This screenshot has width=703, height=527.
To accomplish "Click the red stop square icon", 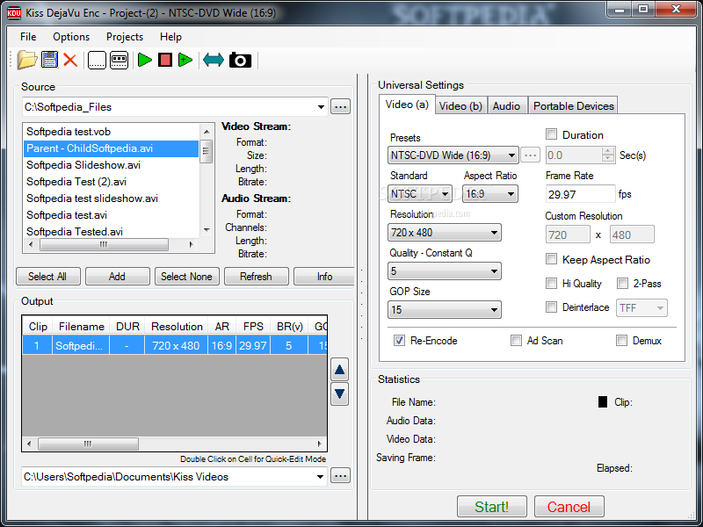I will coord(165,60).
